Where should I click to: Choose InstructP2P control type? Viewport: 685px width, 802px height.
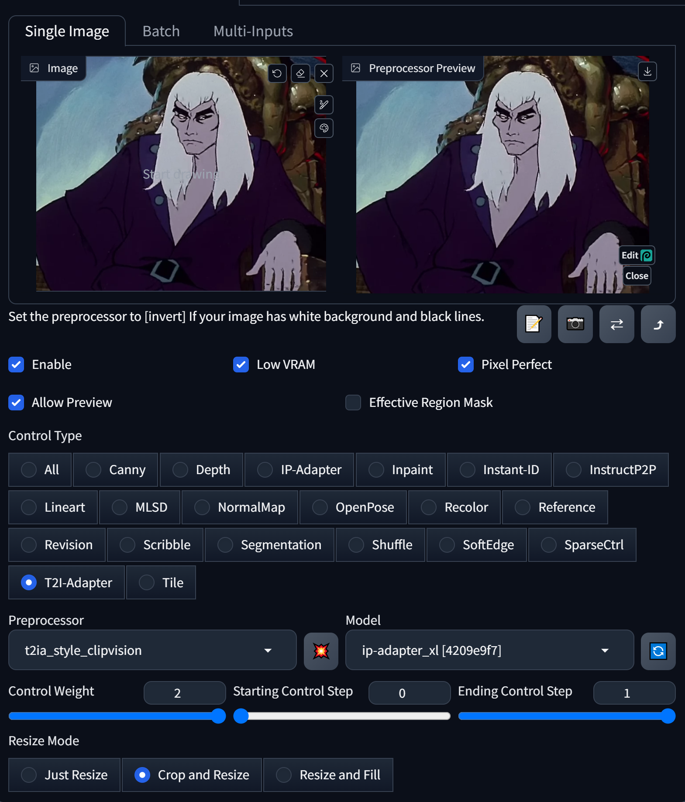click(x=611, y=470)
